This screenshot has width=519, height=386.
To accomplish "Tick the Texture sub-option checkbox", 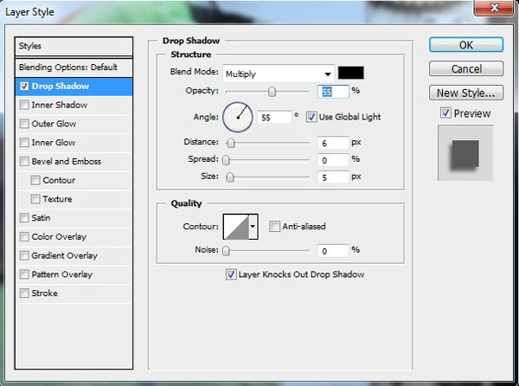I will click(35, 199).
